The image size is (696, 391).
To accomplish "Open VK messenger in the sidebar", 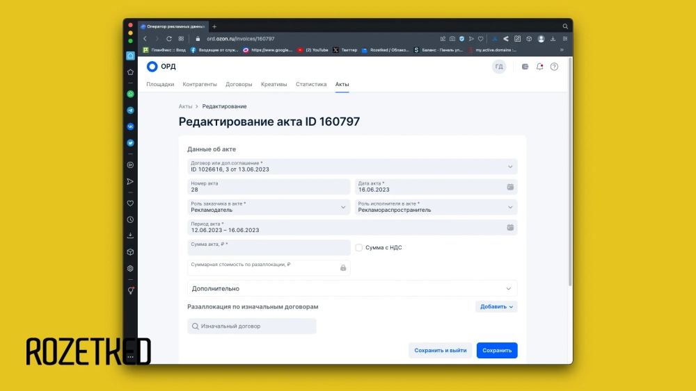I will [130, 126].
